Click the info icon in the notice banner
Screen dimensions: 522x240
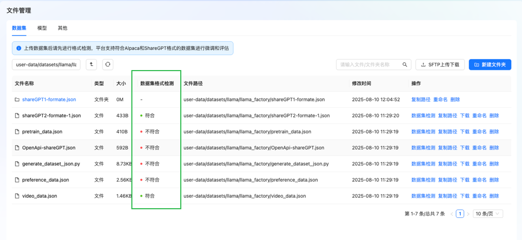pyautogui.click(x=19, y=48)
